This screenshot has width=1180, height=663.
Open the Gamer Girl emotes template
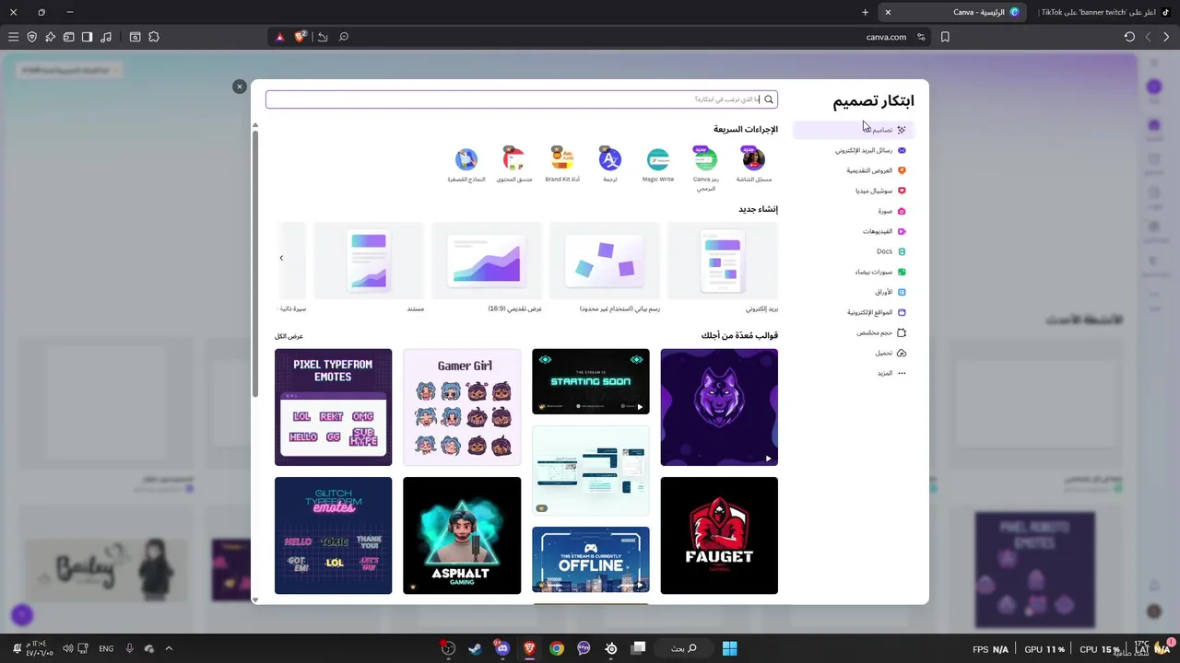tap(462, 407)
